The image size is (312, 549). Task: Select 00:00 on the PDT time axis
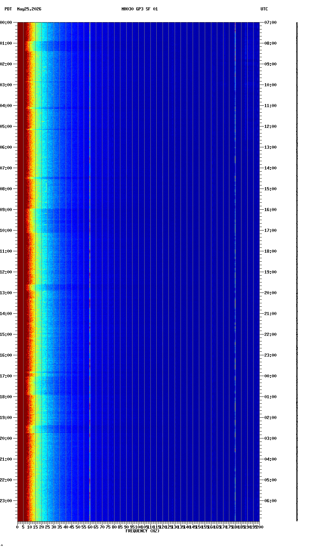tap(6, 23)
